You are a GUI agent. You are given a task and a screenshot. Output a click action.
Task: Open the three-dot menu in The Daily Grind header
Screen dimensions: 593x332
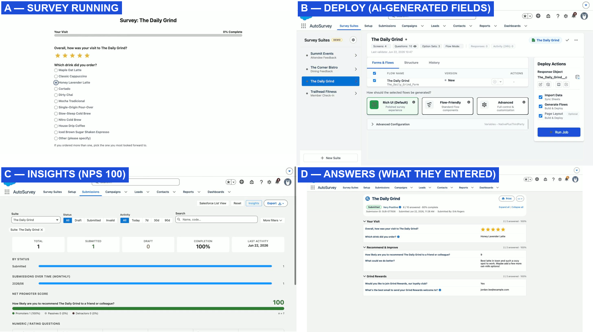(x=576, y=40)
